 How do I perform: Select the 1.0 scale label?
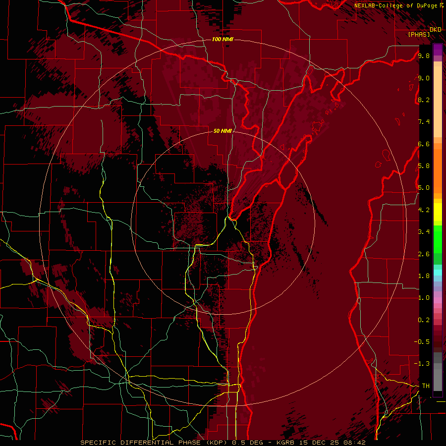[424, 298]
